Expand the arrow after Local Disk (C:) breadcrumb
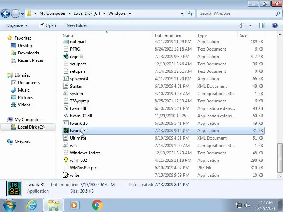This screenshot has height=212, width=283. (x=104, y=13)
